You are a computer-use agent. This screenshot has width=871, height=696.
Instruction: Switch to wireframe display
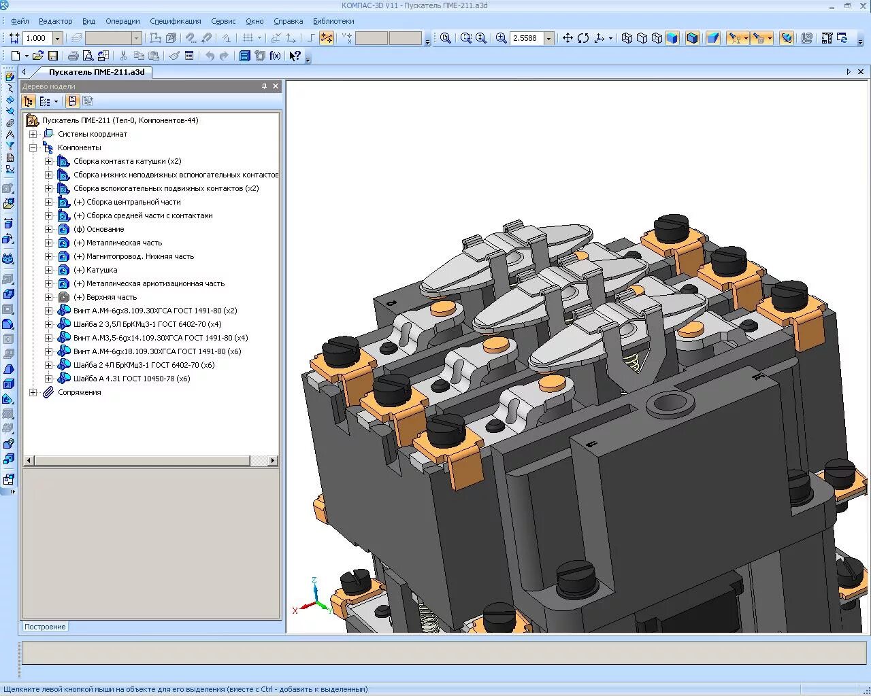point(627,38)
